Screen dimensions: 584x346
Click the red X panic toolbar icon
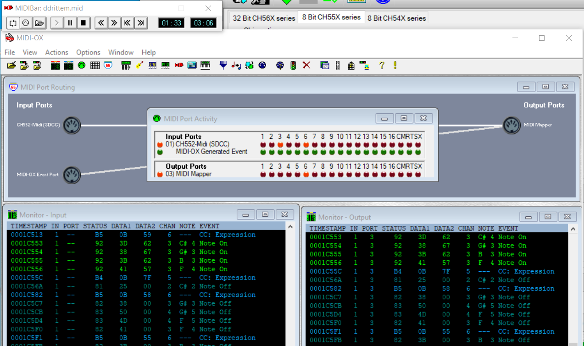306,66
